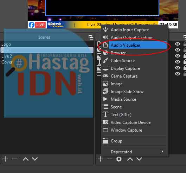Toggle visibility of the sixth source
Screen dimensions: 186x173
click(178, 74)
